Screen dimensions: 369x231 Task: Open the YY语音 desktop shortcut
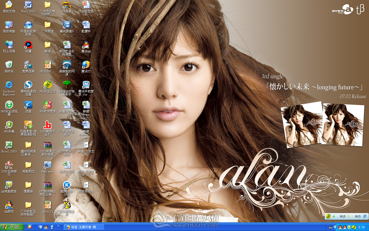tap(67, 7)
